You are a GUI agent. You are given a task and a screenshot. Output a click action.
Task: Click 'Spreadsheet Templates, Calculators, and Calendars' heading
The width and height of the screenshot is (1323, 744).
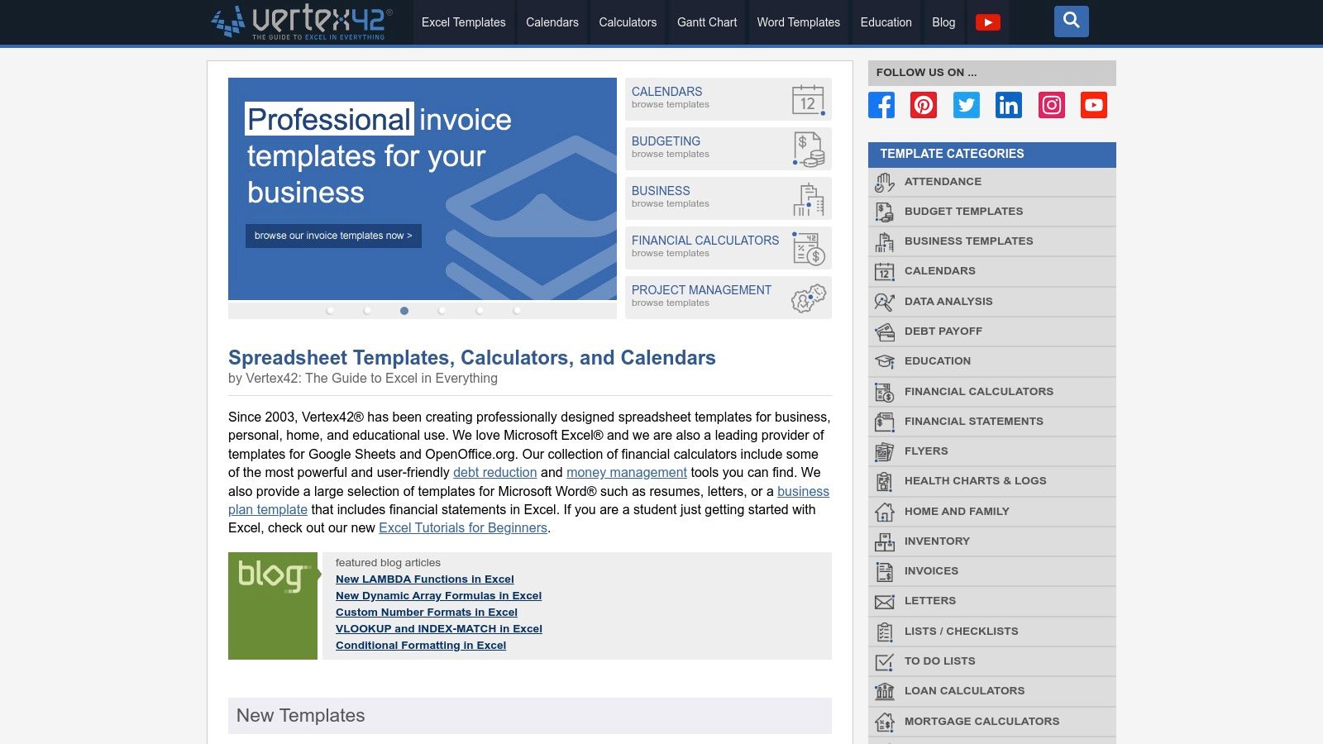click(472, 358)
